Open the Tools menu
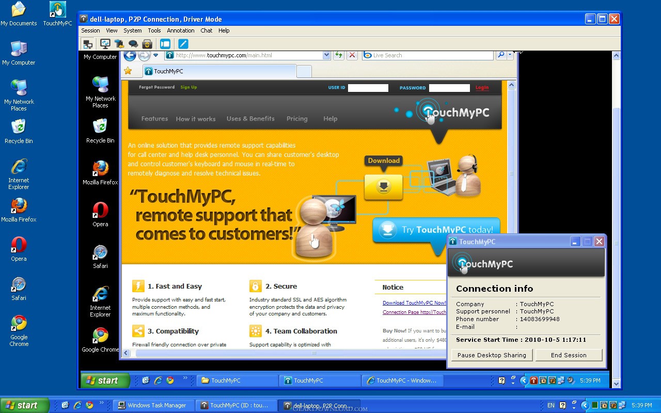The height and width of the screenshot is (413, 661). (x=154, y=30)
